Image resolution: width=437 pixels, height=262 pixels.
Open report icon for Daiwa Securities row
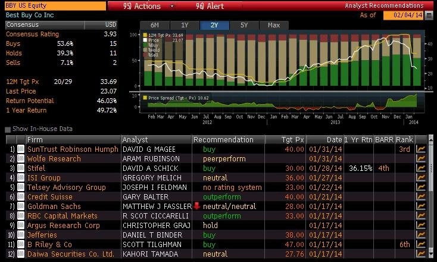click(x=21, y=254)
